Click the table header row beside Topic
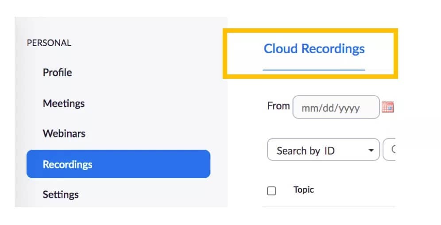This screenshot has height=225, width=441. [354, 190]
